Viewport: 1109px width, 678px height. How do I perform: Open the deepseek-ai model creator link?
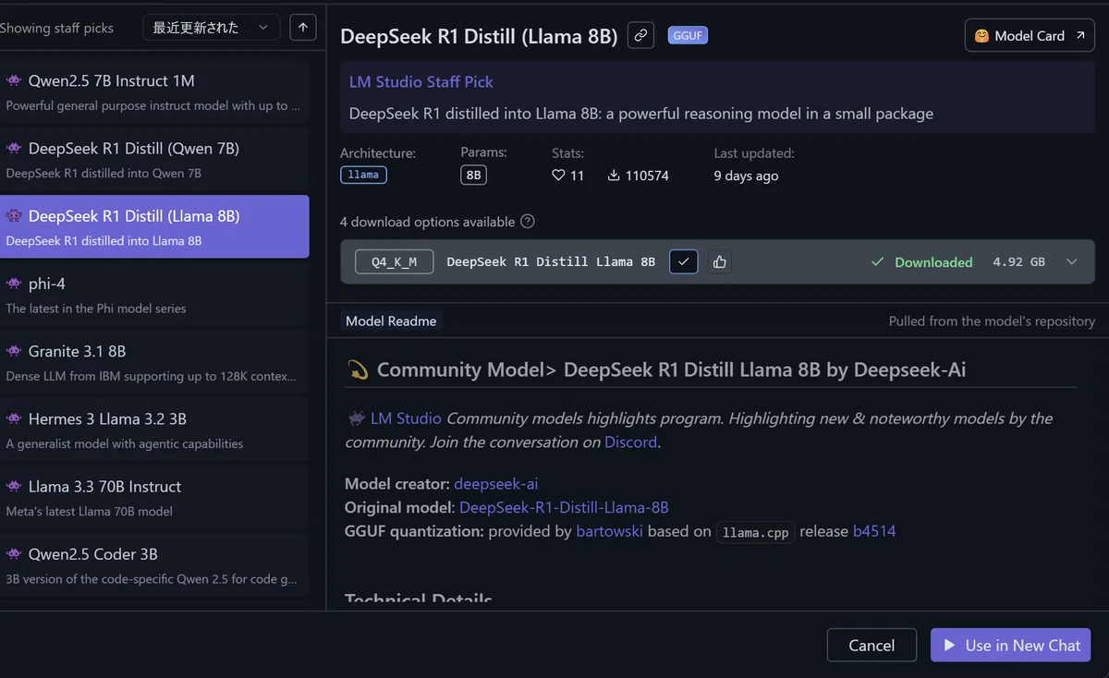point(496,484)
